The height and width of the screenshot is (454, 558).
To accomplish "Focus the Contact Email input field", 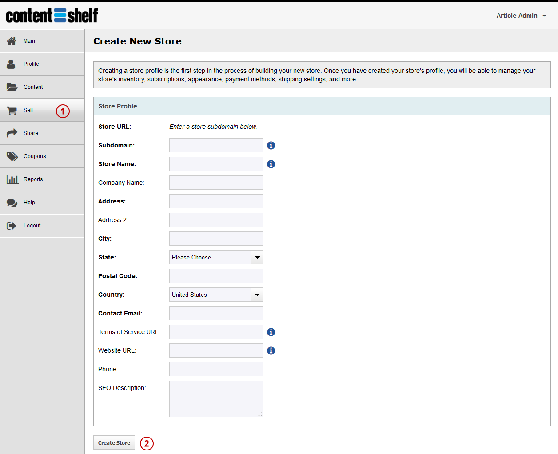I will point(216,313).
